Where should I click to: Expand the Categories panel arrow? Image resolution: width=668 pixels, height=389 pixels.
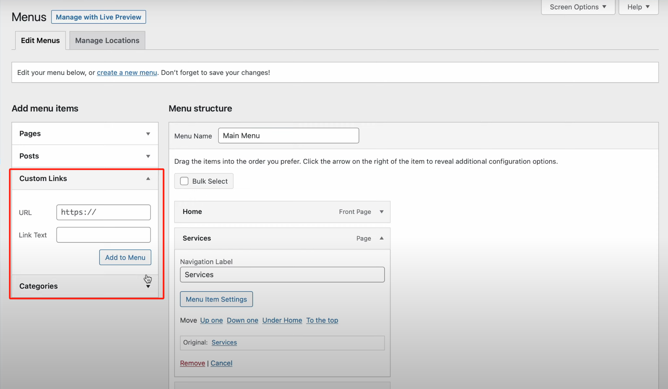tap(148, 286)
